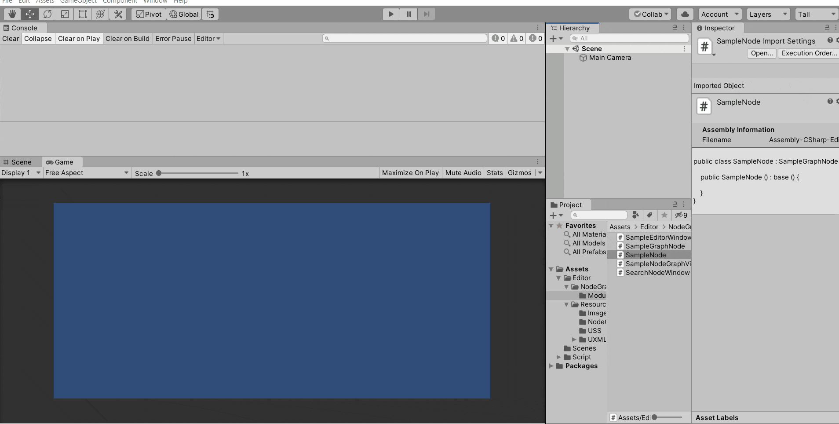Start Play mode
839x424 pixels.
click(x=391, y=14)
